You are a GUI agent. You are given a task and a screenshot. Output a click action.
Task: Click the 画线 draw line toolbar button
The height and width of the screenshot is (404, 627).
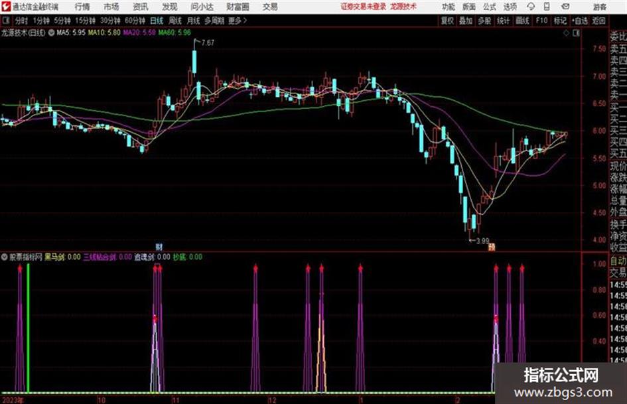coord(523,21)
